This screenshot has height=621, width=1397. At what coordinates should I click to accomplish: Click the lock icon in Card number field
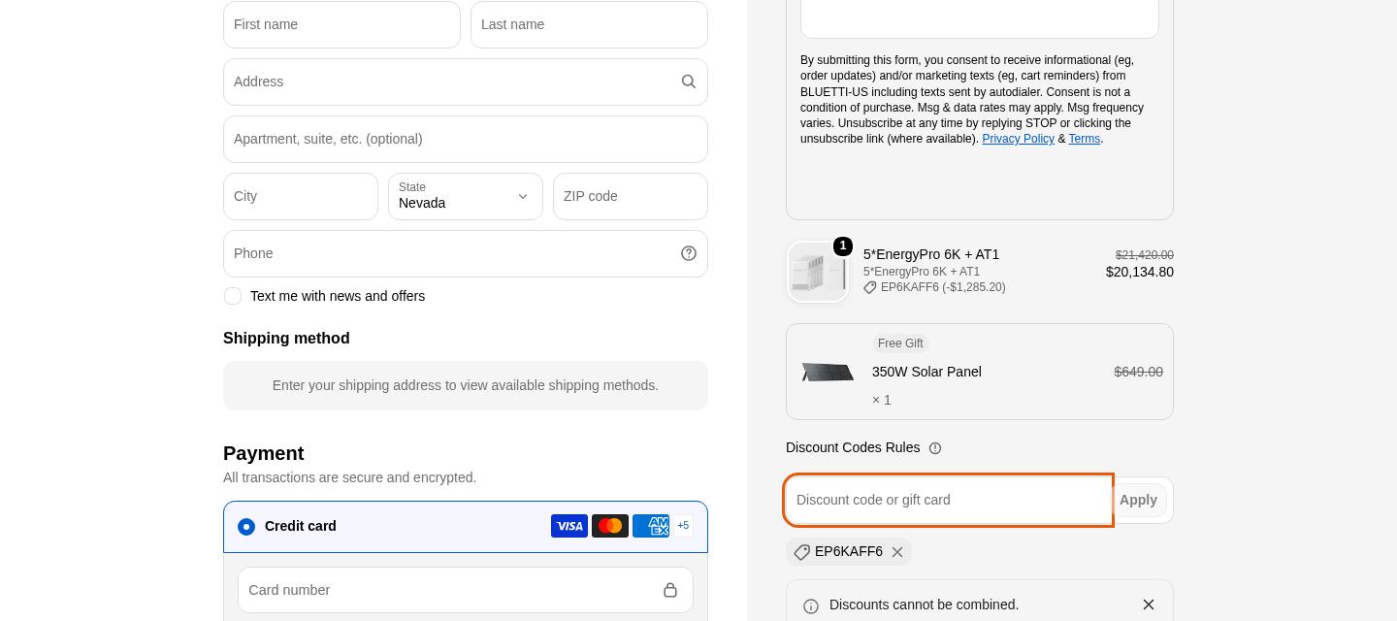[x=670, y=590]
